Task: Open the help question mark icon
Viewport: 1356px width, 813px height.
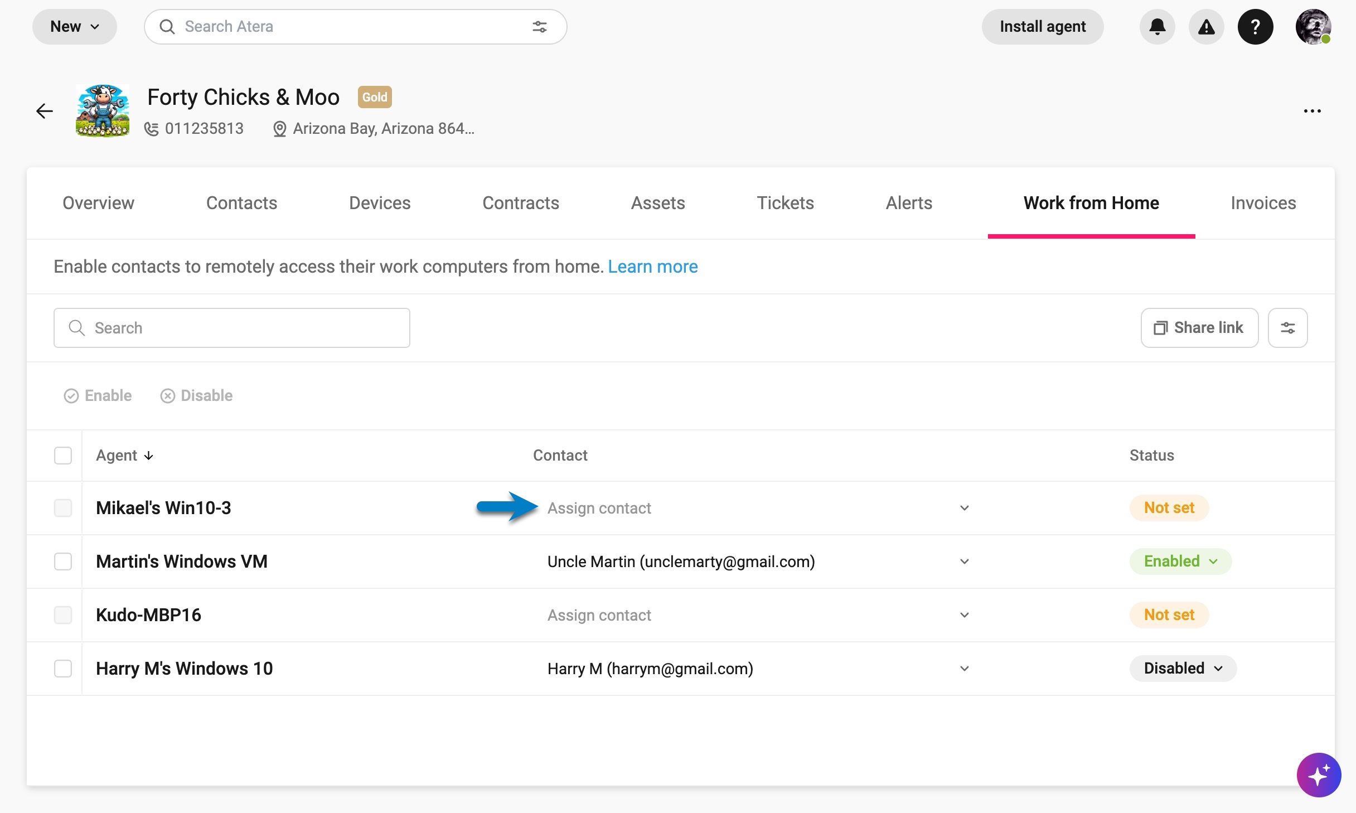Action: point(1255,27)
